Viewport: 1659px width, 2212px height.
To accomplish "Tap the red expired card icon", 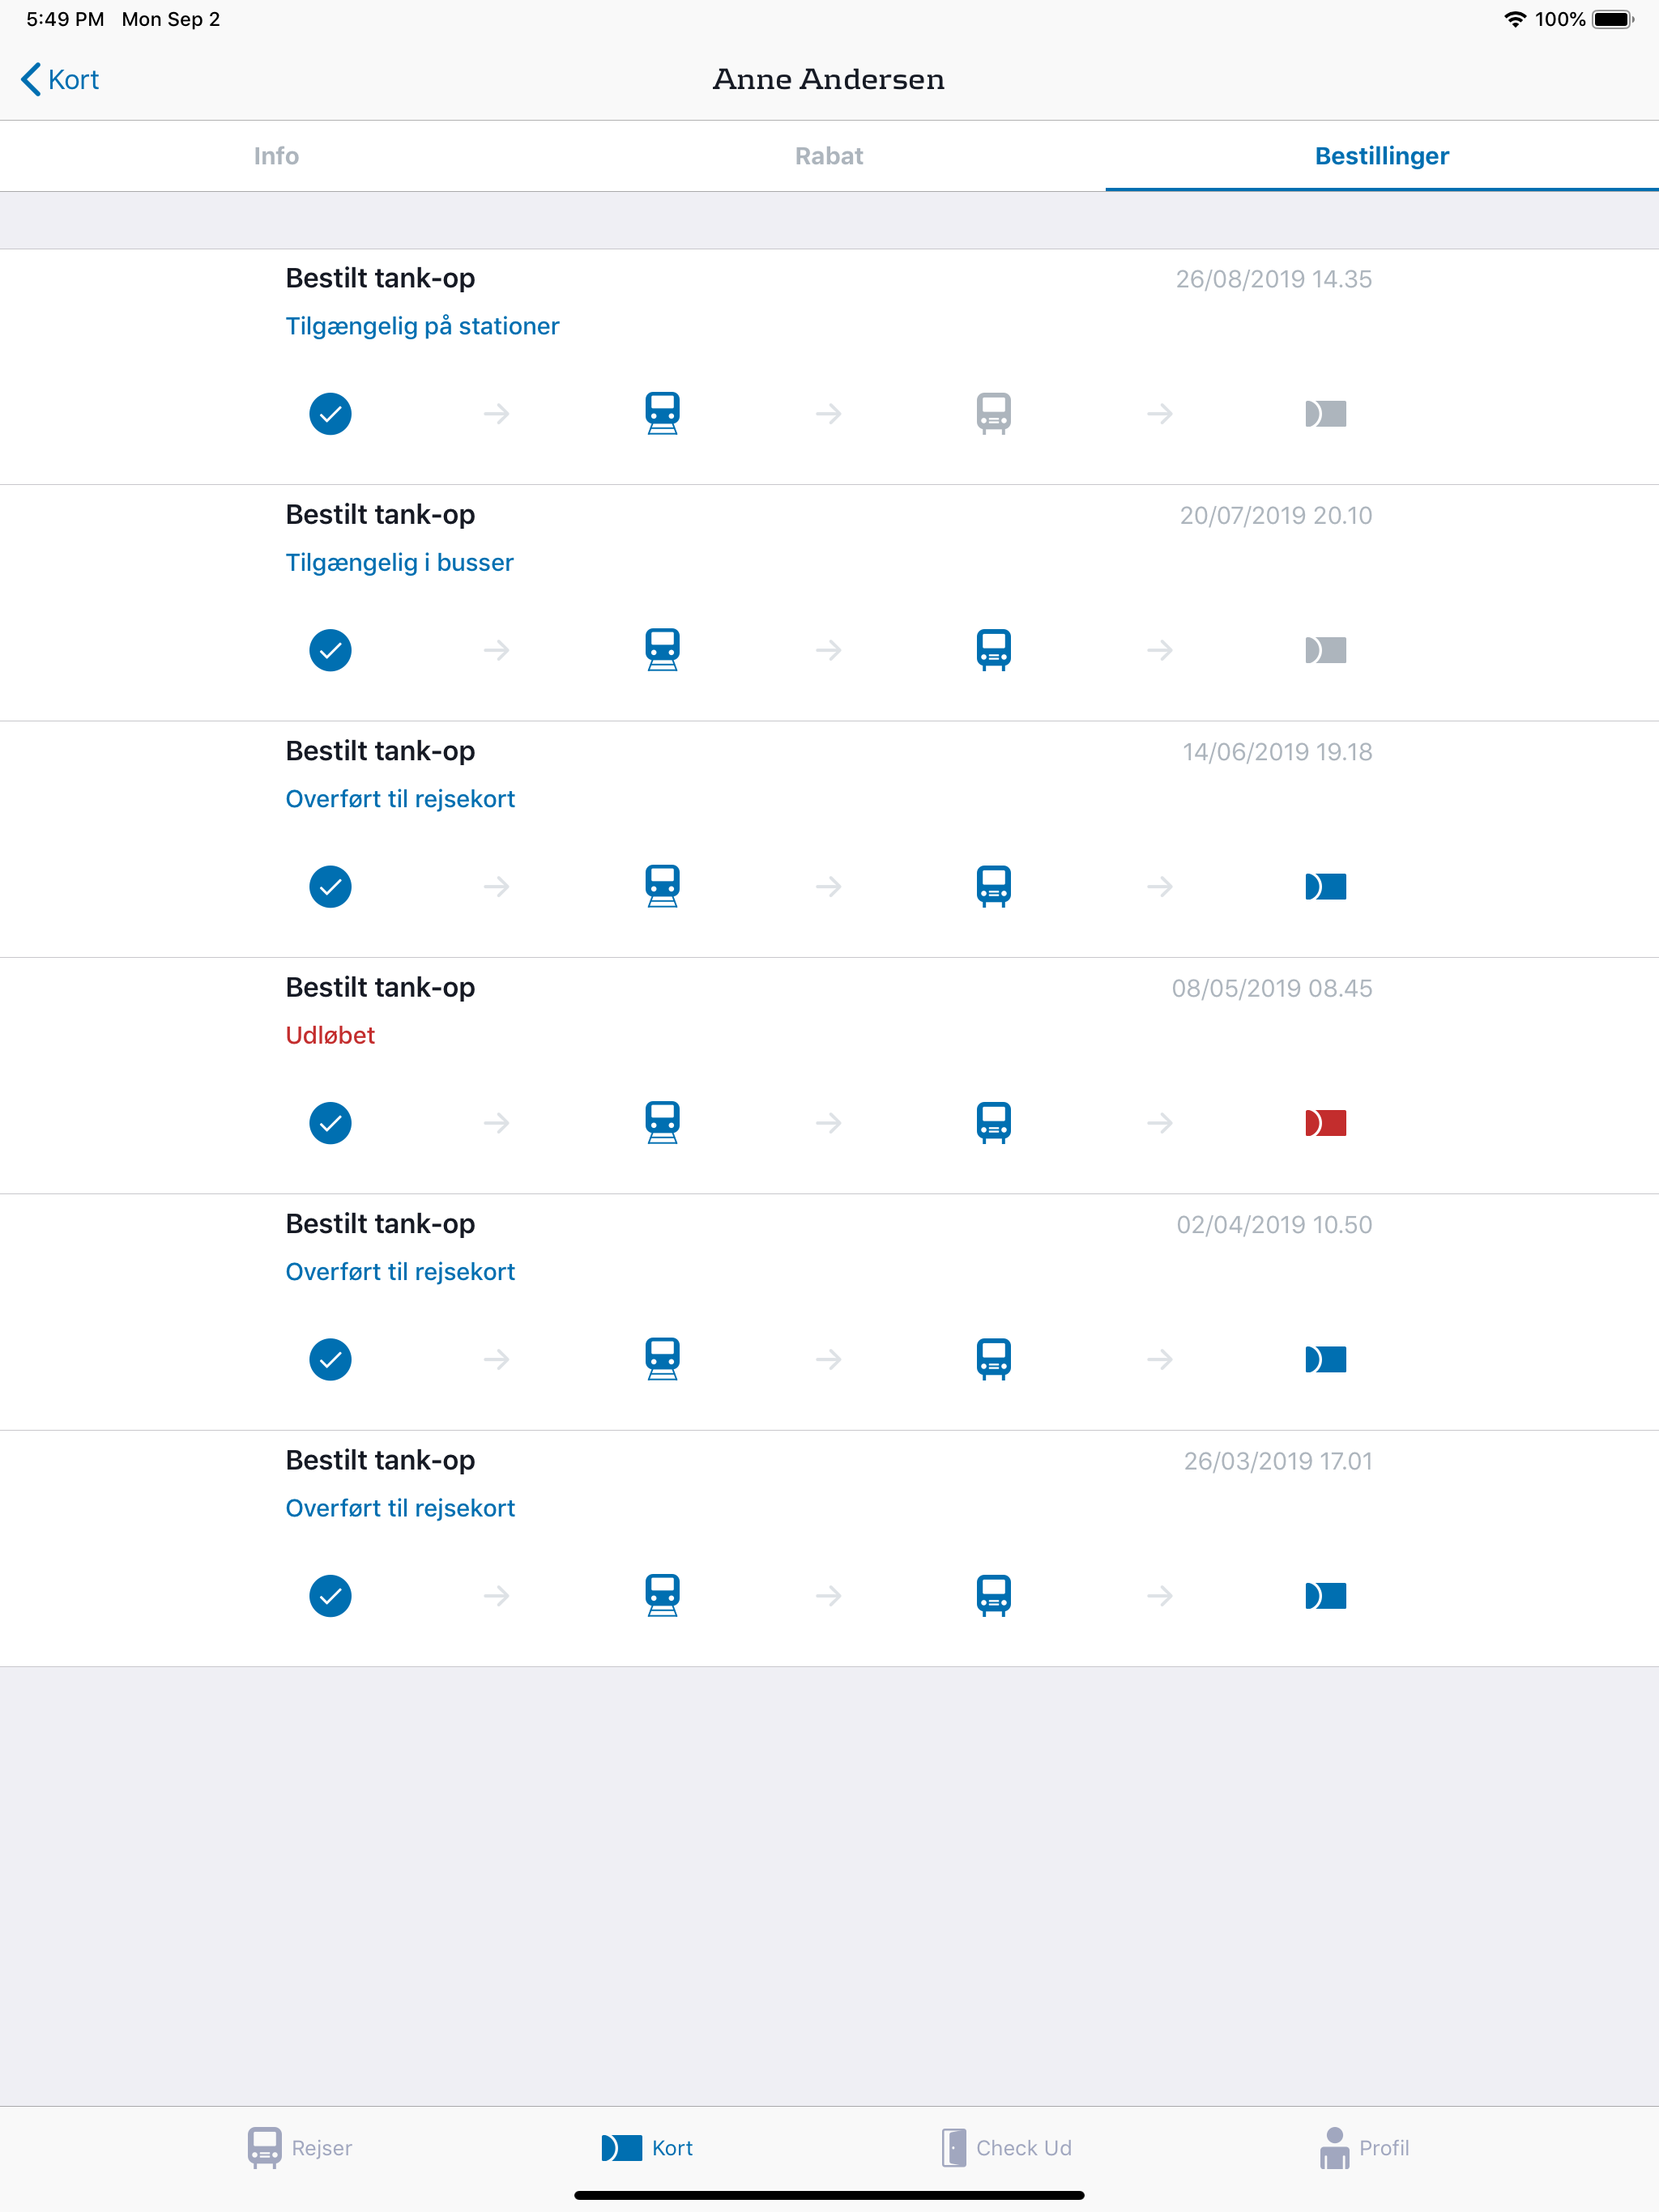I will pyautogui.click(x=1326, y=1123).
